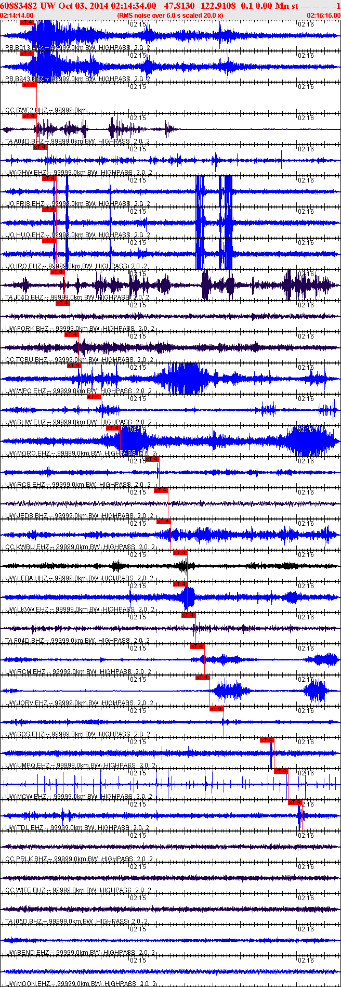Click the pick marker on UW.GHW trace
The image size is (341, 987).
[x=40, y=147]
